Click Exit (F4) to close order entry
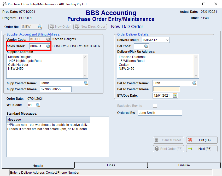Viewport: 222px width, 176px height. [x=202, y=140]
